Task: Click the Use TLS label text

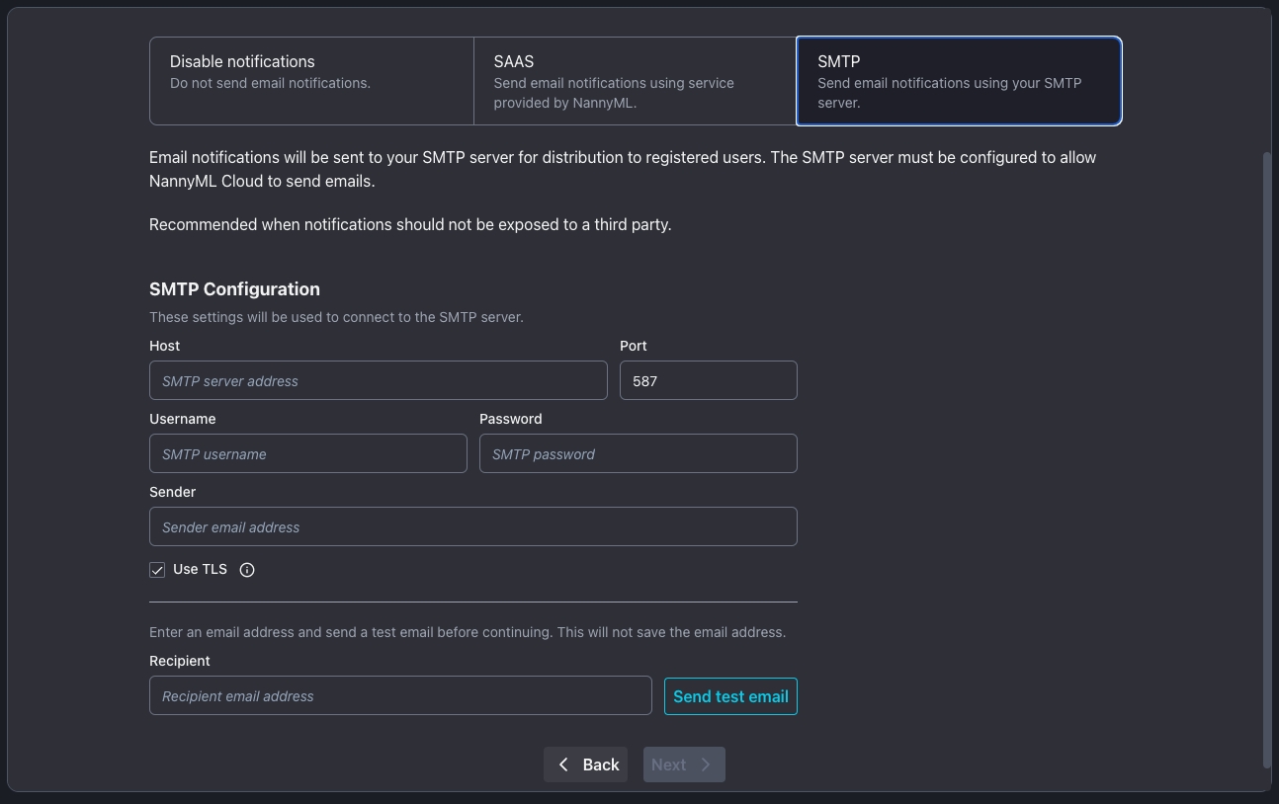Action: coord(200,570)
